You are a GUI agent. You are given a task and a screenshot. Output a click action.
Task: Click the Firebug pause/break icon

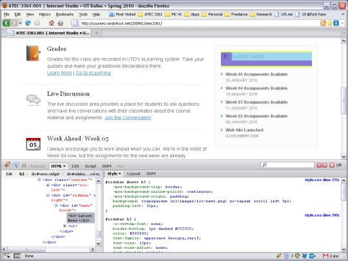[x=24, y=166]
